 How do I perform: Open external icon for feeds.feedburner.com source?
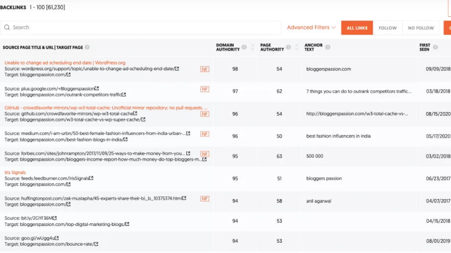(91, 178)
